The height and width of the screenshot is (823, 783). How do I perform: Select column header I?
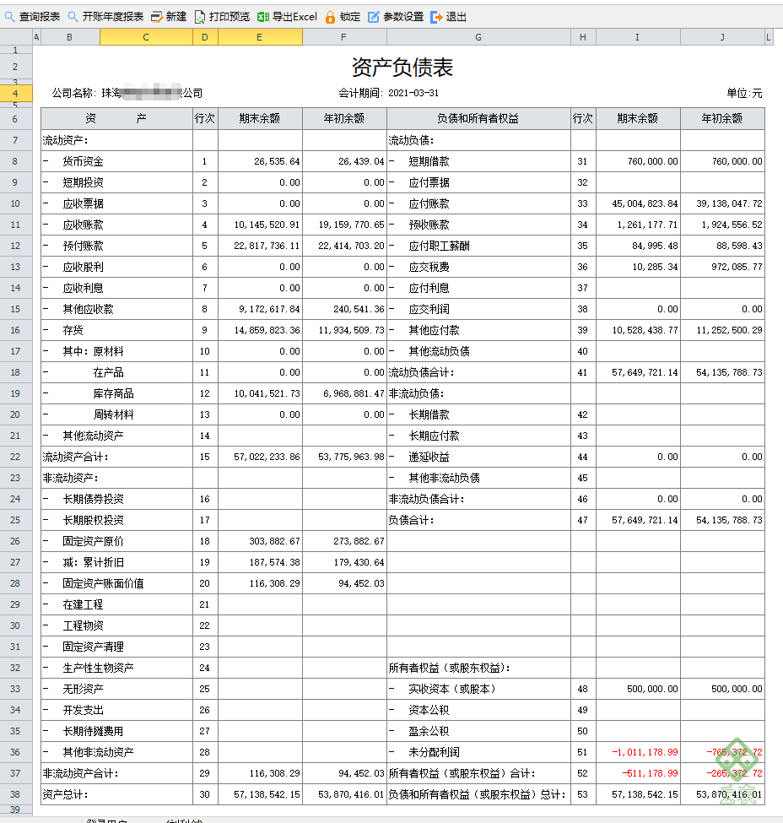coord(638,37)
